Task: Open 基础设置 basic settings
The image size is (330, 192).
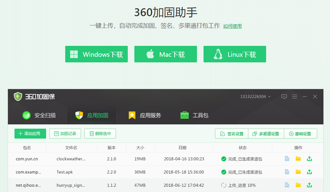Action: coord(301,134)
